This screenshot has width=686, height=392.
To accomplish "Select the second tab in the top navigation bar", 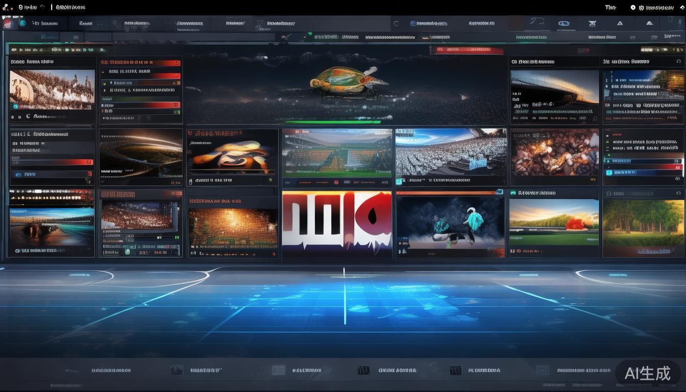I will click(x=85, y=23).
